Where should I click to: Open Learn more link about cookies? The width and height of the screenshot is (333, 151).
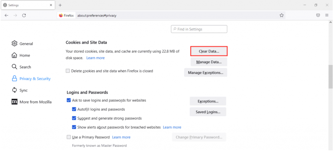point(96,58)
